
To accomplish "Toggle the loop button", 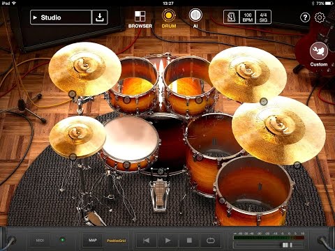I will 211,241.
